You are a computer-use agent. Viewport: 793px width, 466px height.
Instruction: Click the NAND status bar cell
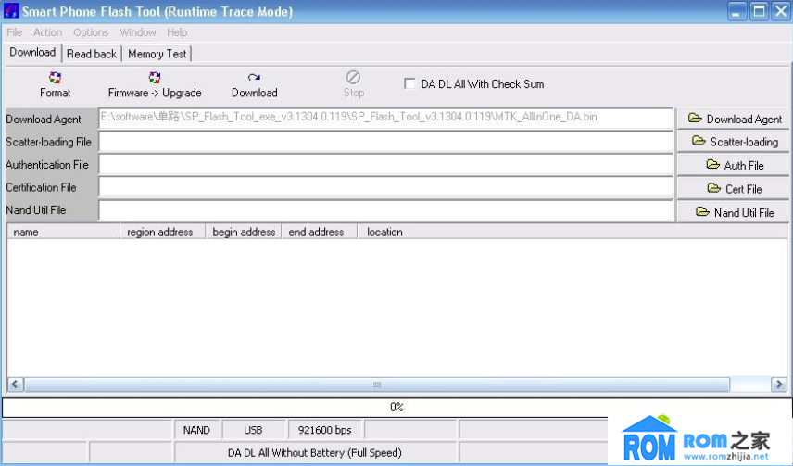point(196,430)
